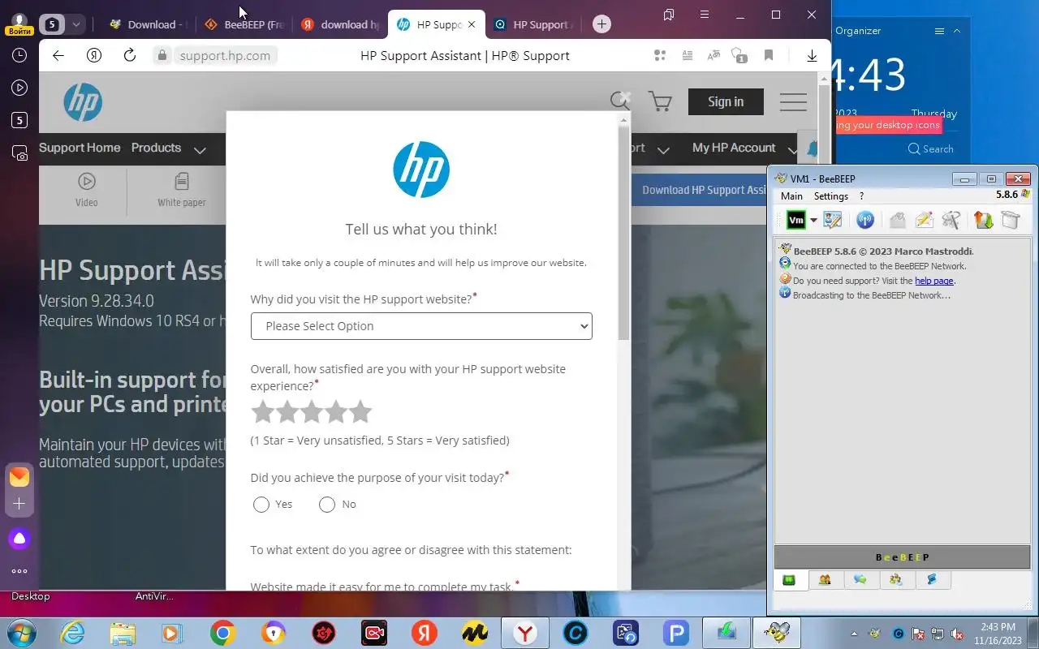
Task: Switch to the Yandex 'download hp' search tab
Action: 340,24
